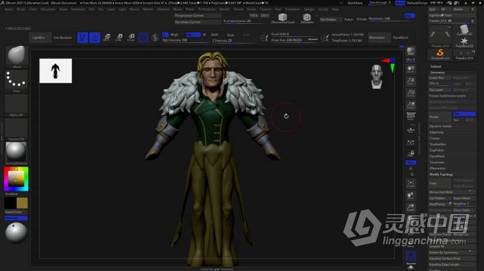Image resolution: width=484 pixels, height=271 pixels.
Task: Click the BPR render icon
Action: 411,51
